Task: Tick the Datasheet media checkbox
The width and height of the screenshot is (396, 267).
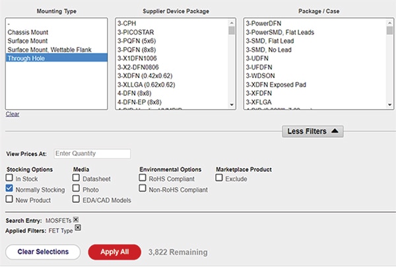Action: click(x=77, y=178)
